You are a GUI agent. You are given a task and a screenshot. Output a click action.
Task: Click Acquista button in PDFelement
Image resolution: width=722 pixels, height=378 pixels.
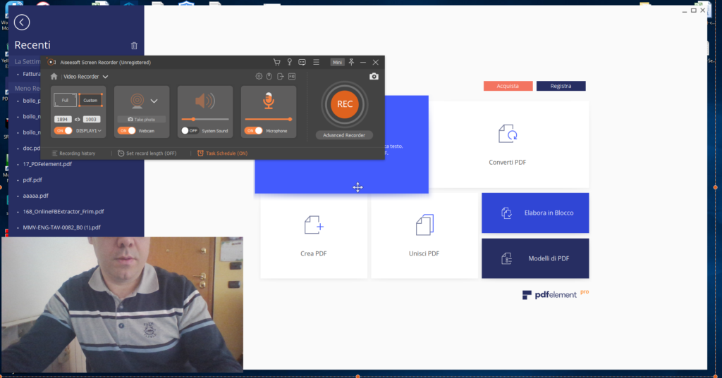[x=508, y=86]
